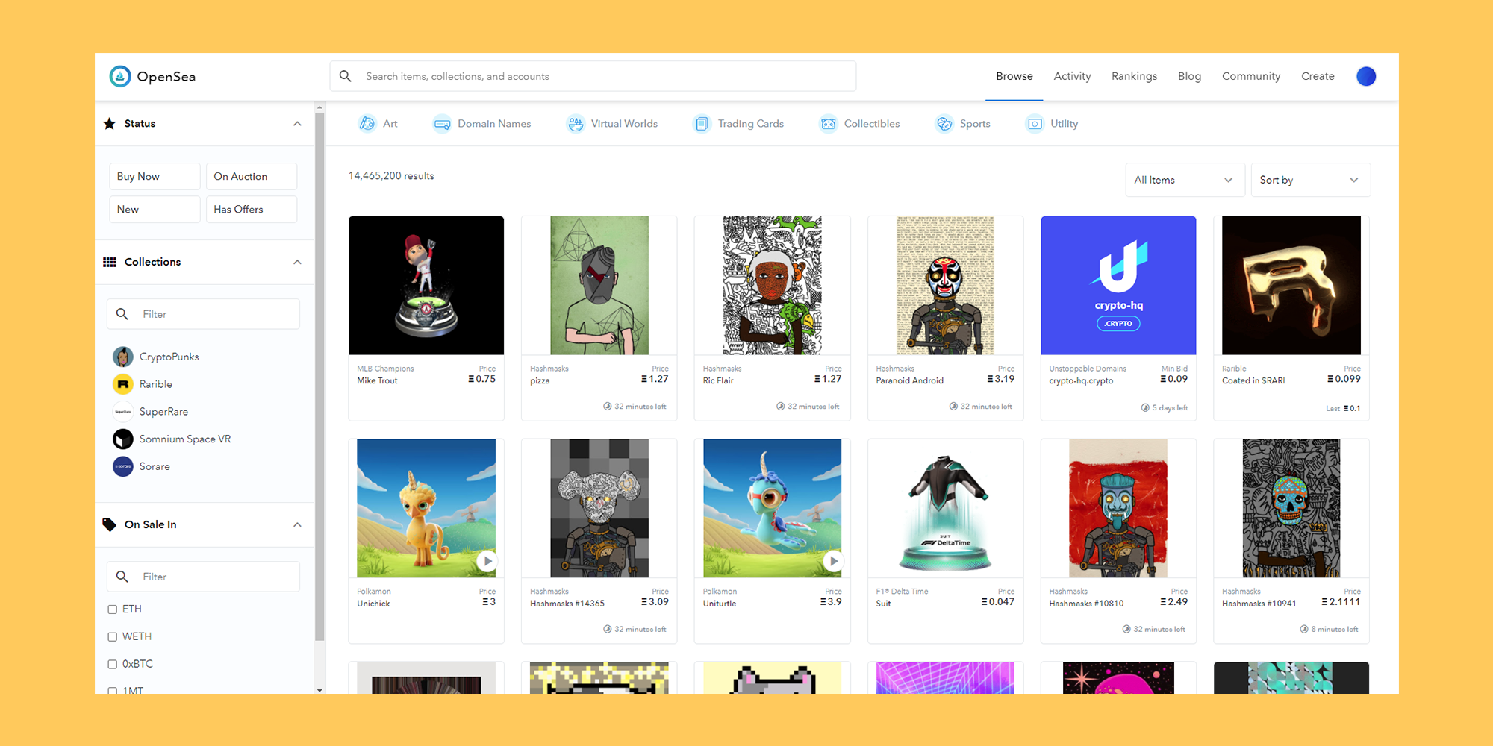Image resolution: width=1493 pixels, height=746 pixels.
Task: Play the Unichick Polkamon video
Action: click(x=487, y=561)
